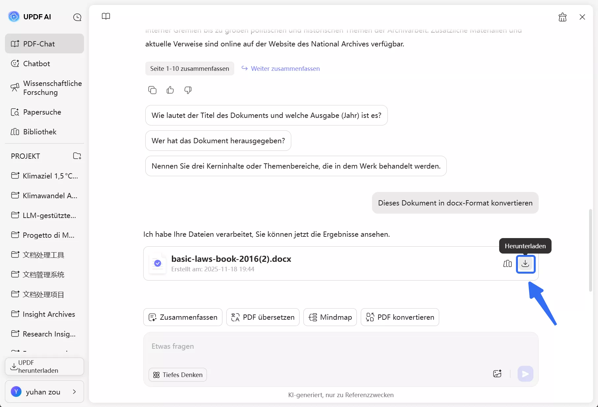Click the download icon for the docx file
The width and height of the screenshot is (598, 407).
(525, 264)
